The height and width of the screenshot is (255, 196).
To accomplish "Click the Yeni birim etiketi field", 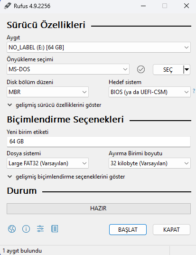I will (x=99, y=142).
